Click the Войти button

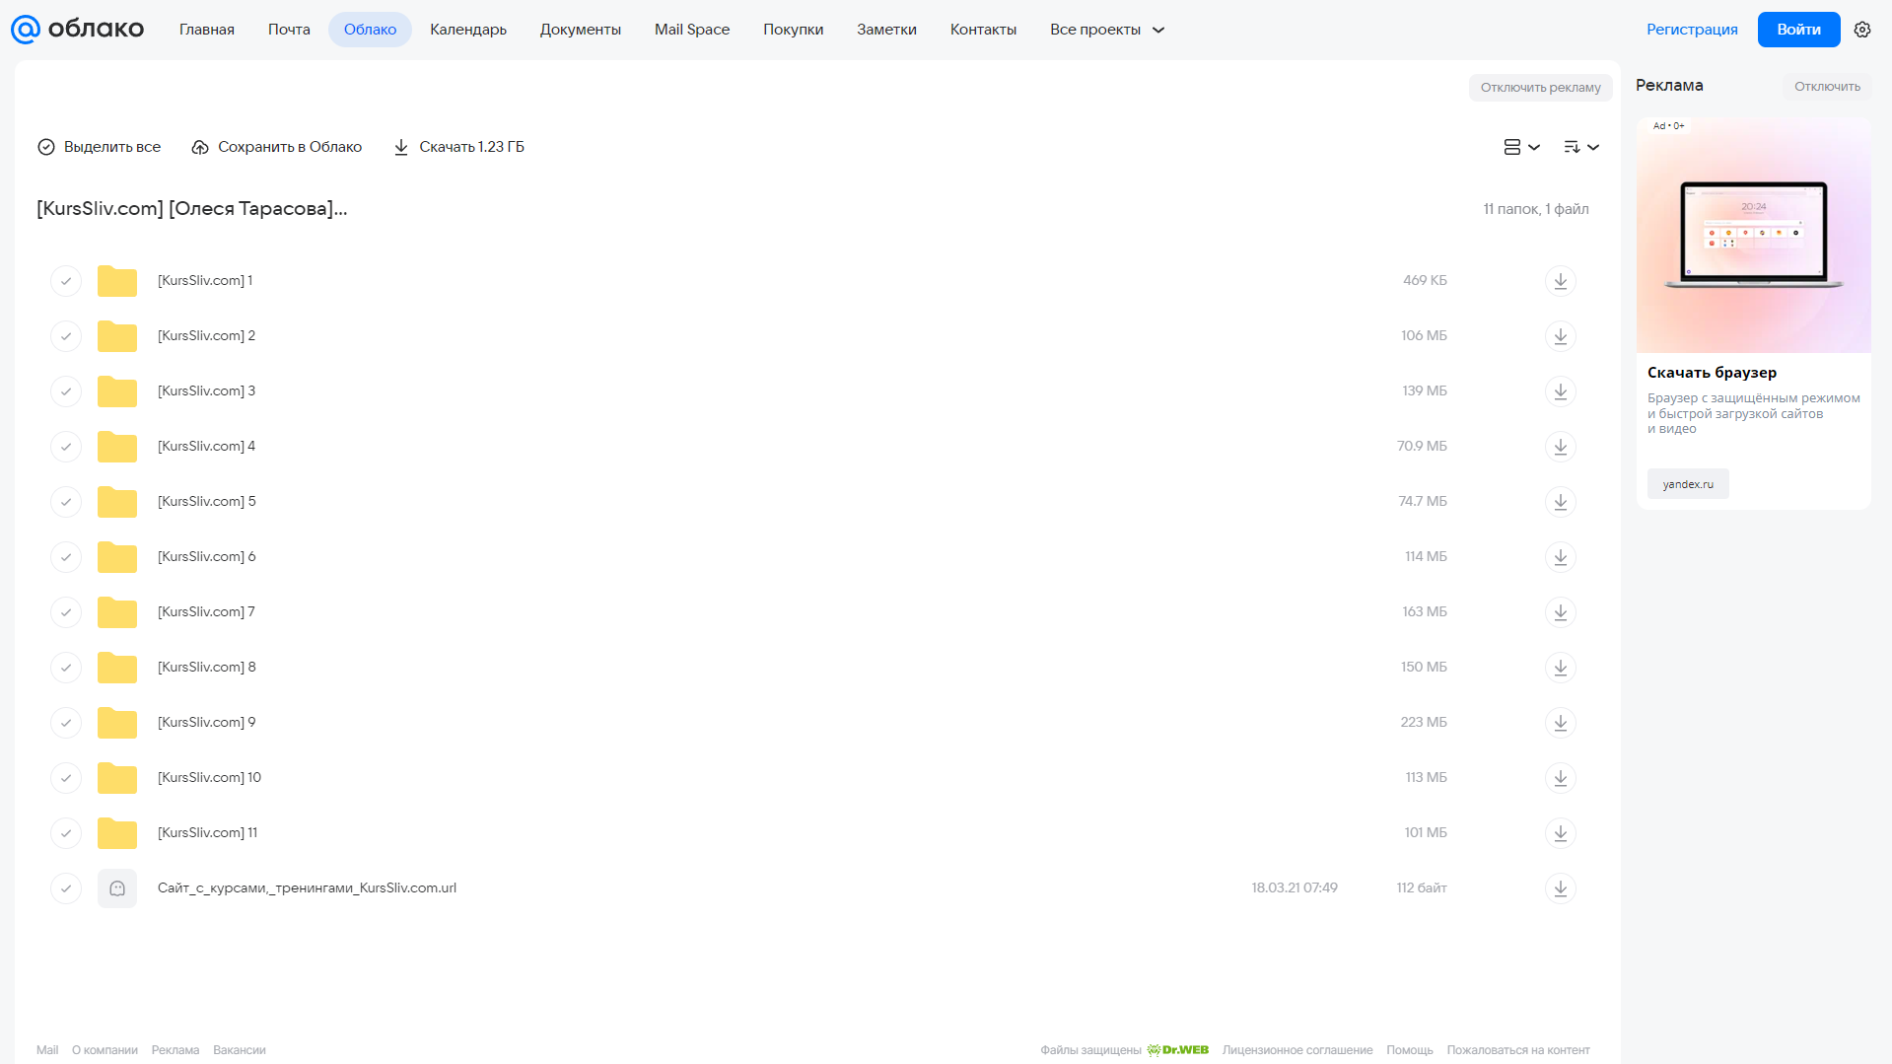pyautogui.click(x=1798, y=30)
